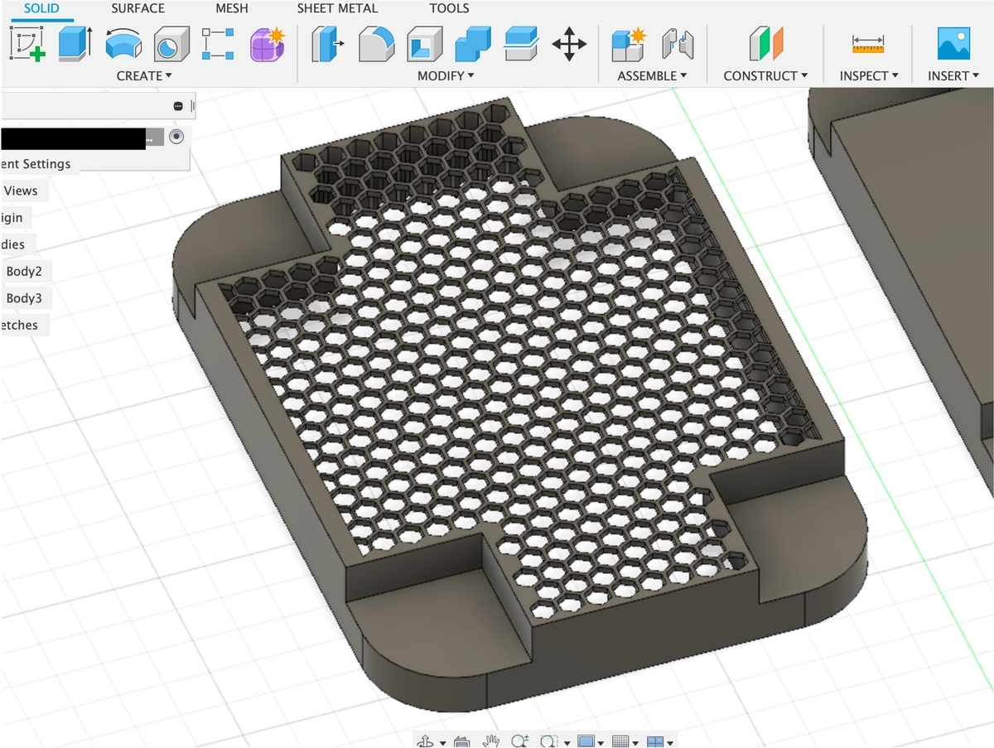994x748 pixels.
Task: Activate the component radio button
Action: (176, 137)
